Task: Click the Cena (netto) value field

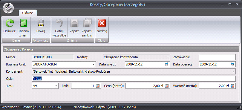Action: coord(147,86)
